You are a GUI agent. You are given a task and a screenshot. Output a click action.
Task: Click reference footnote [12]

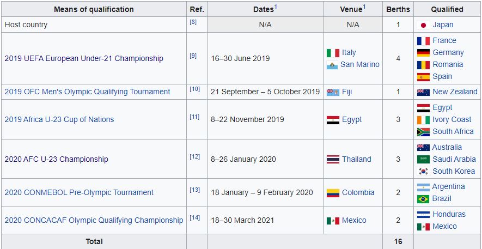(194, 157)
